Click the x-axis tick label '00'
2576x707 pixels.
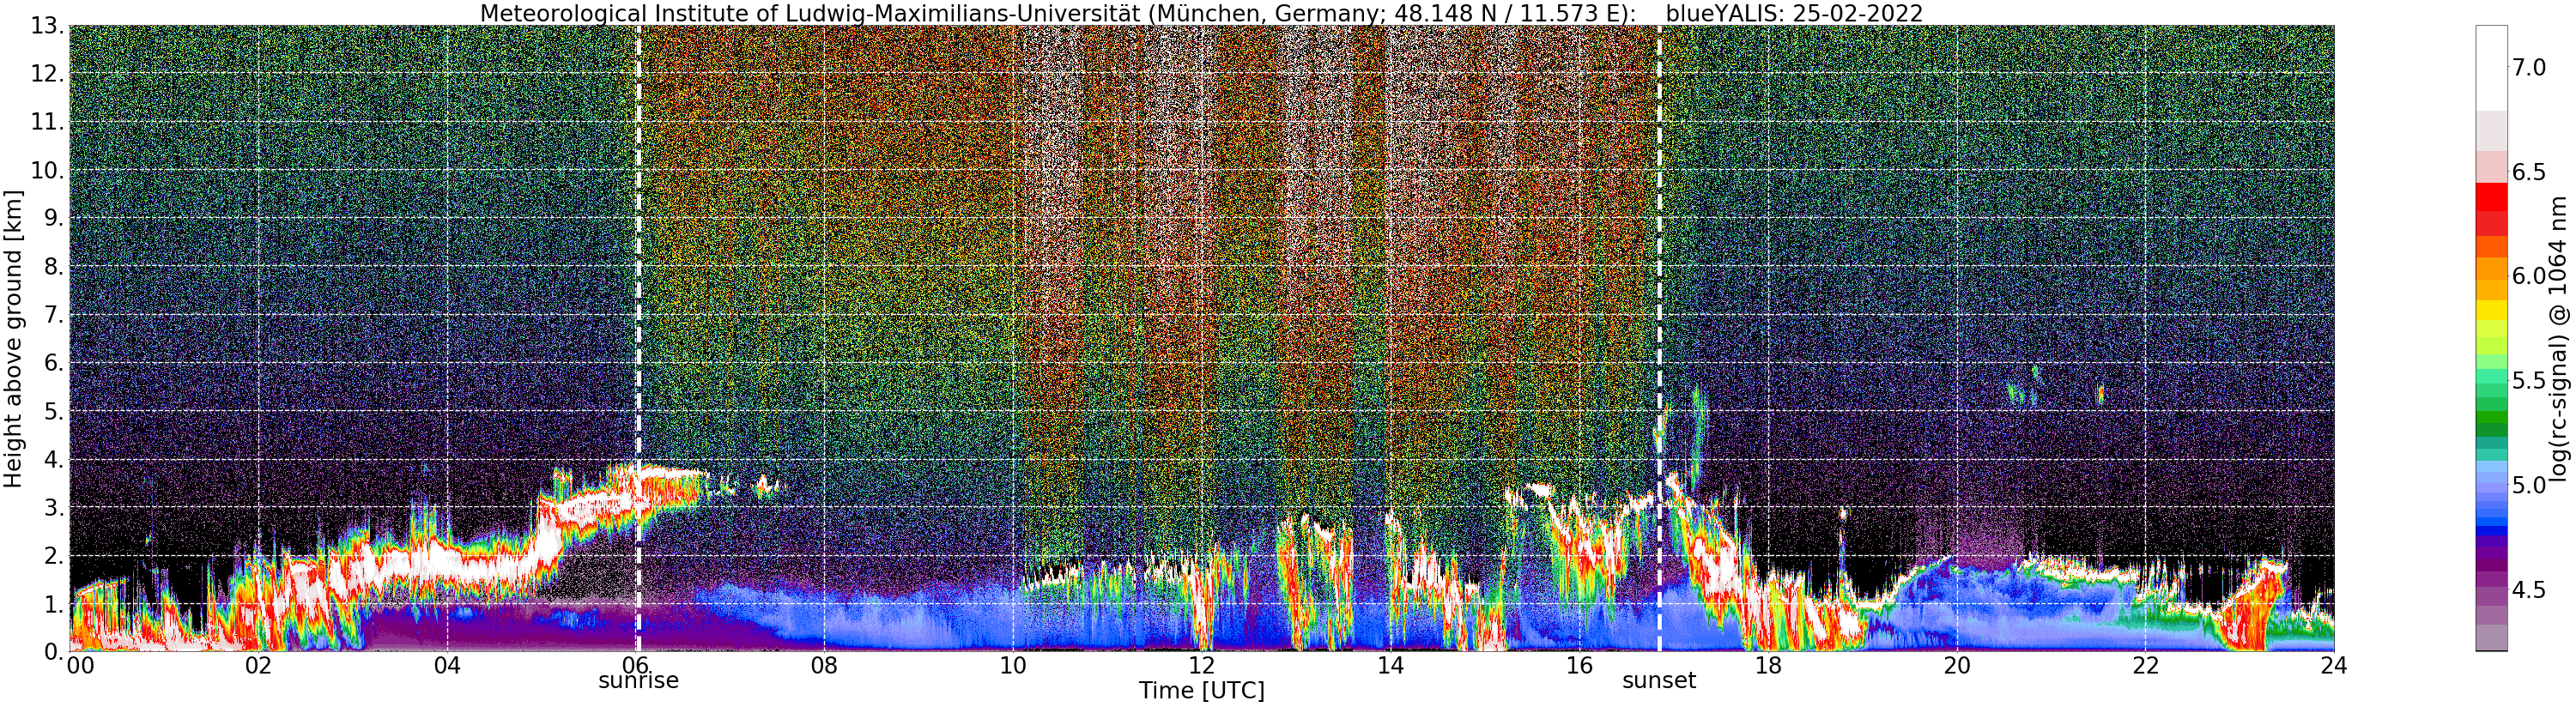[80, 666]
